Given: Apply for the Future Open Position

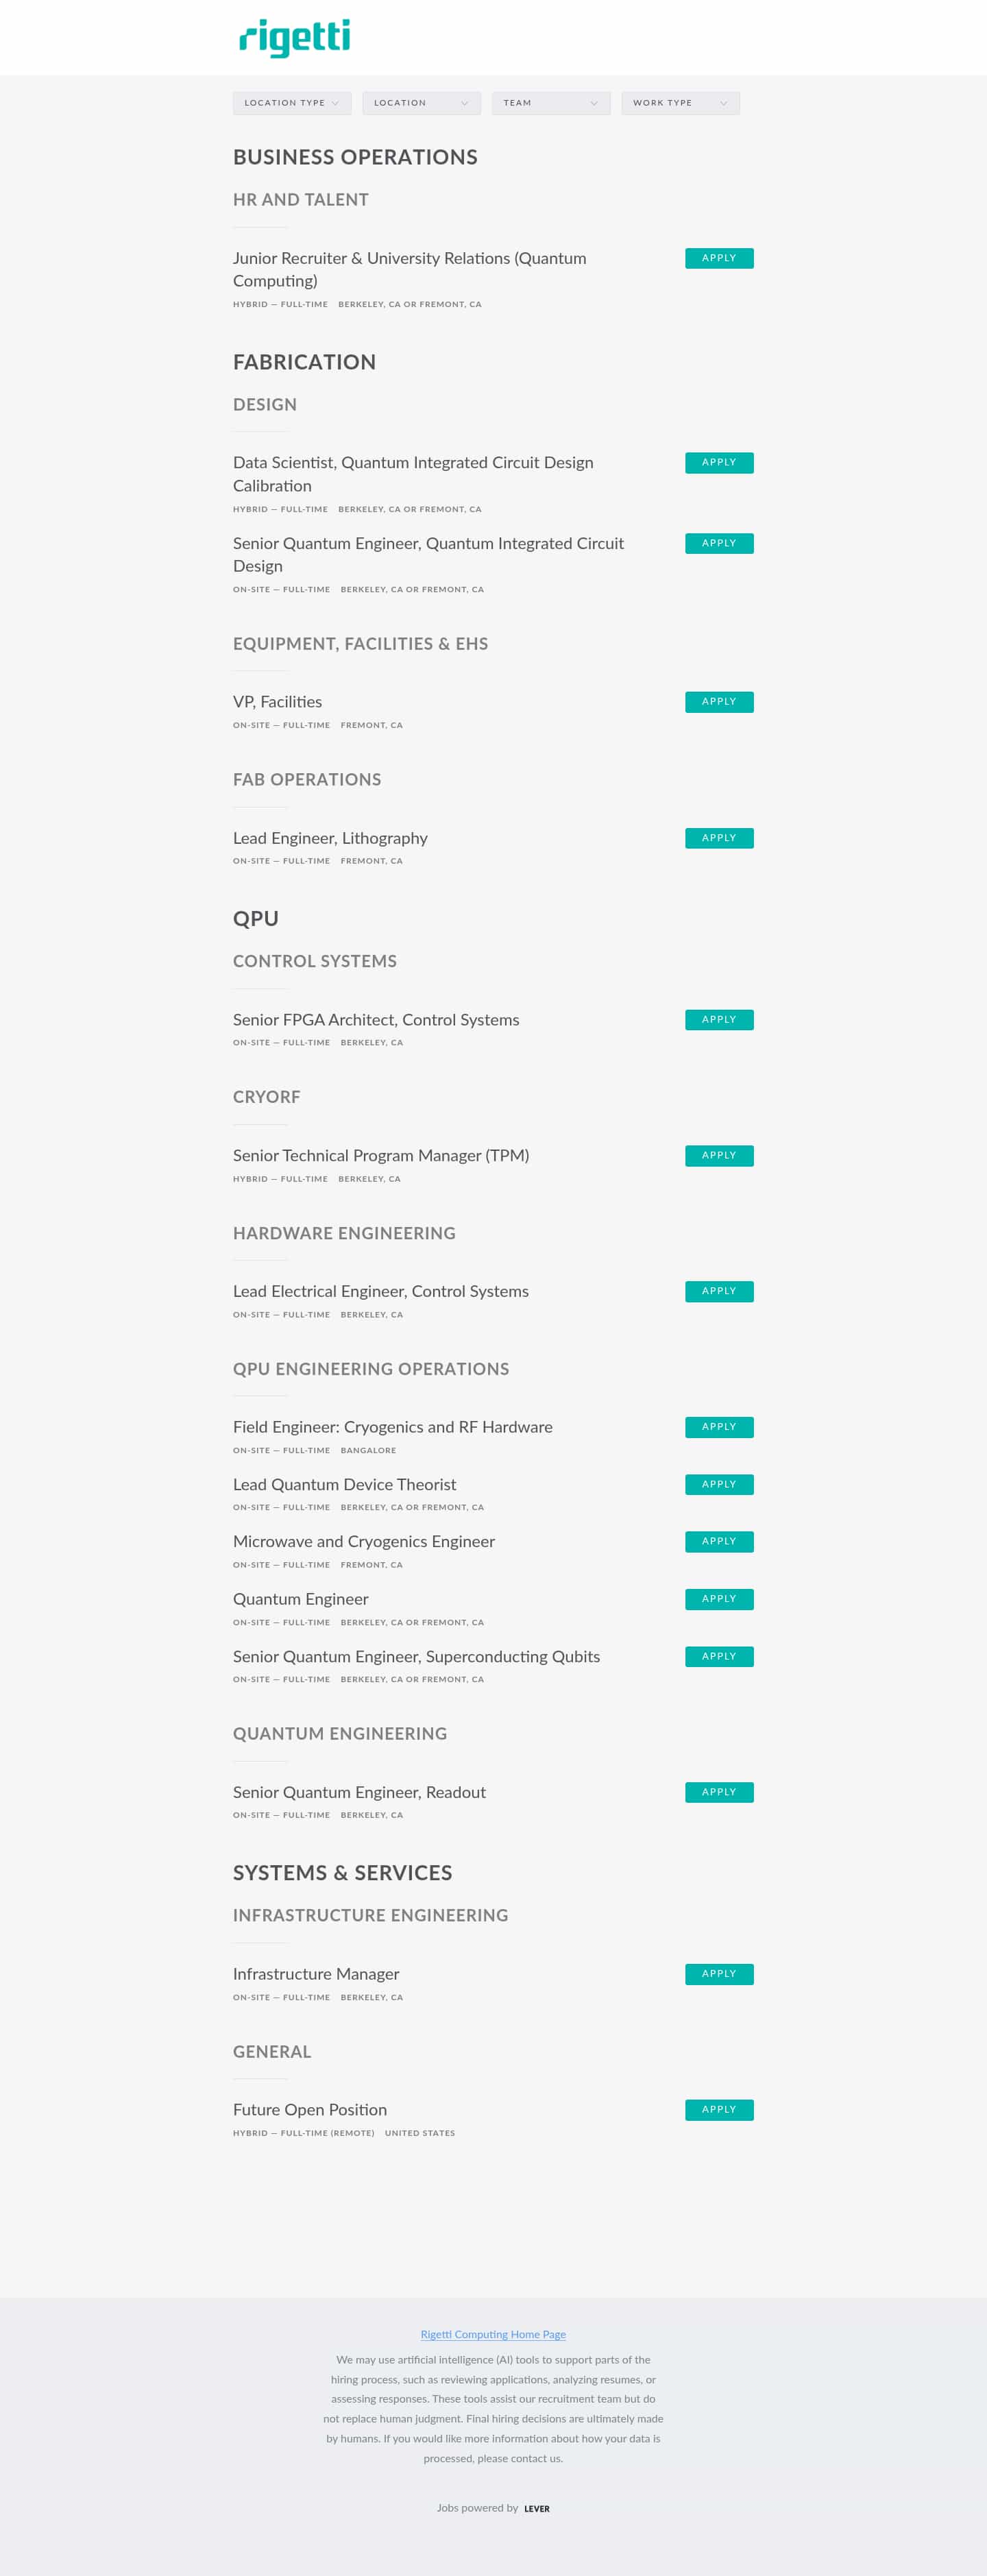Looking at the screenshot, I should tap(718, 2109).
